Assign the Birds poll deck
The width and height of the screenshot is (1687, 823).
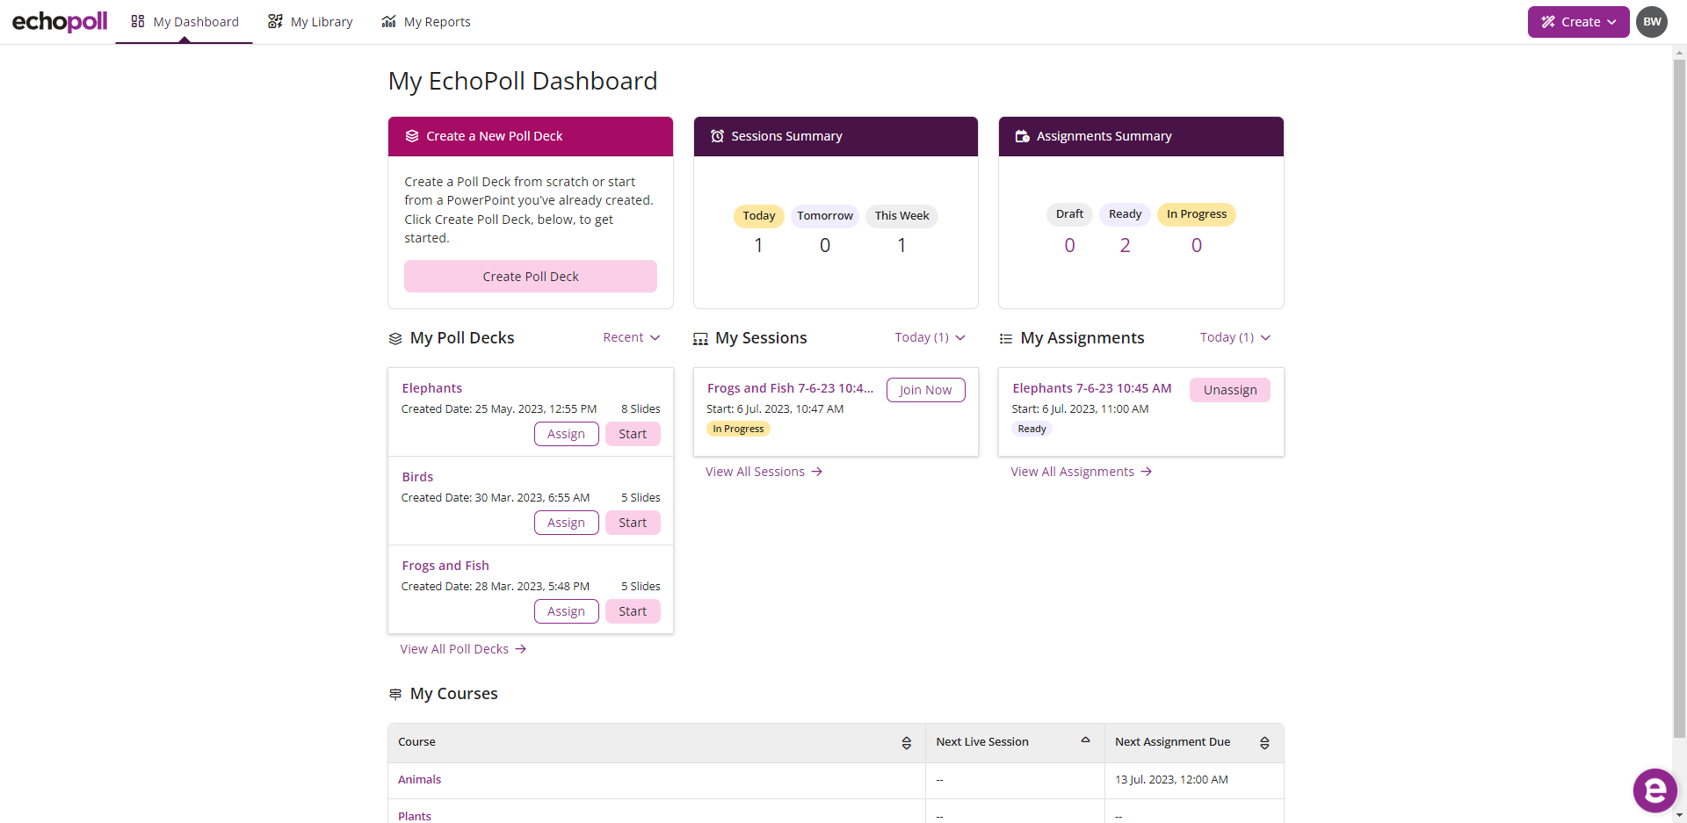click(x=567, y=523)
